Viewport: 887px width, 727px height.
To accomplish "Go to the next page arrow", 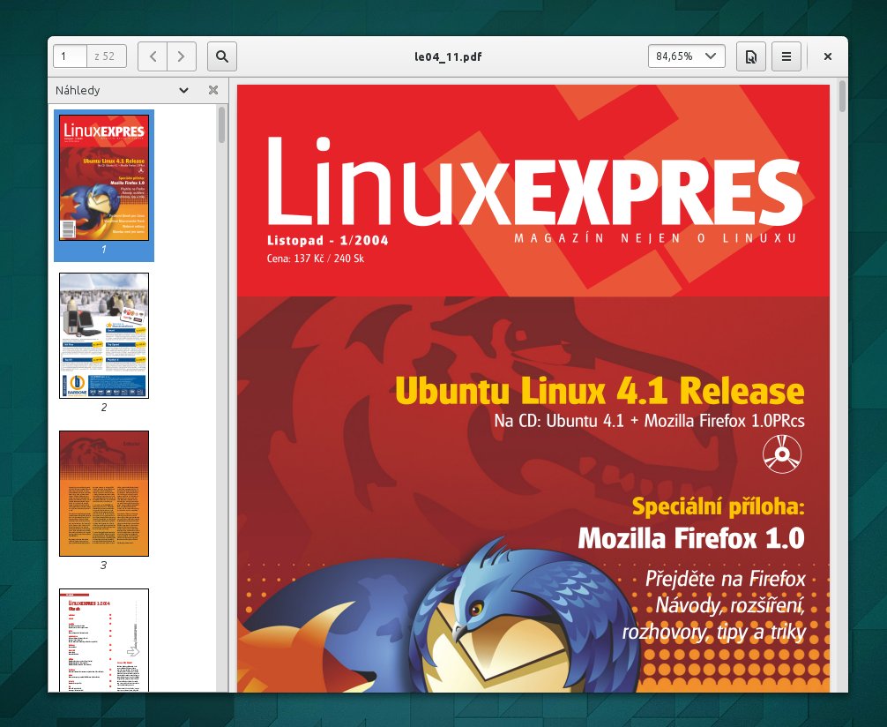I will coord(182,56).
